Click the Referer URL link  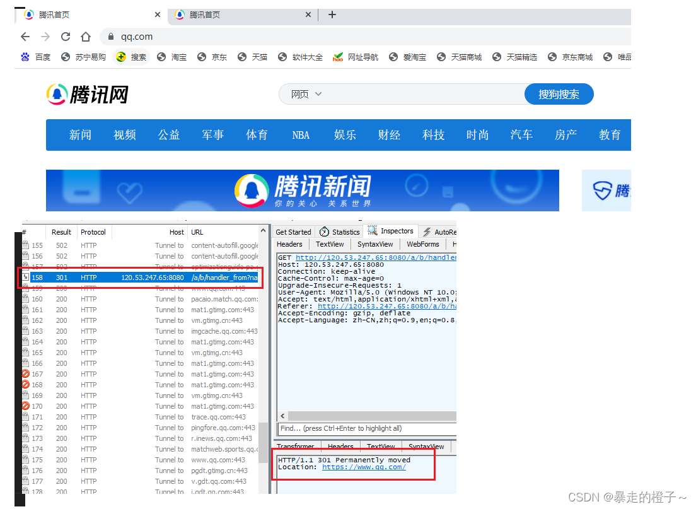click(x=387, y=306)
